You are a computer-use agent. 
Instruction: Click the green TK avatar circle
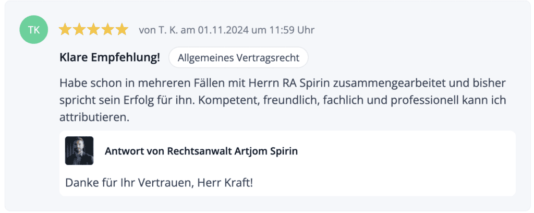34,30
